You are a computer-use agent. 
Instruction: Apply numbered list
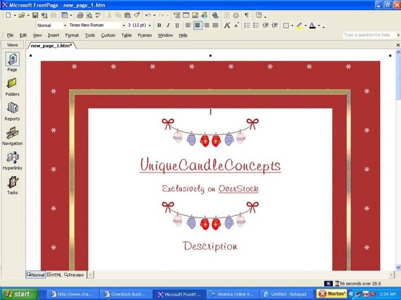click(247, 25)
